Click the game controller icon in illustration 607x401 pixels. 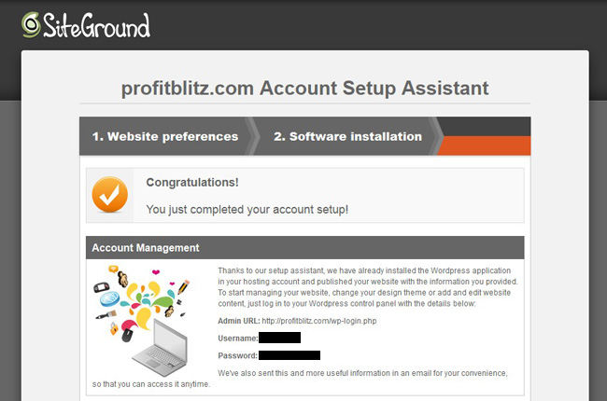[102, 287]
